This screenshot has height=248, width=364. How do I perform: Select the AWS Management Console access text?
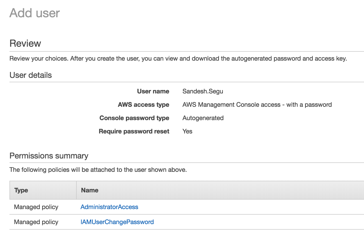click(x=257, y=105)
